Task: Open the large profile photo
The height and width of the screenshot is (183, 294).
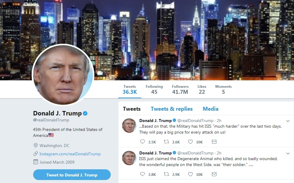Action: pos(63,75)
